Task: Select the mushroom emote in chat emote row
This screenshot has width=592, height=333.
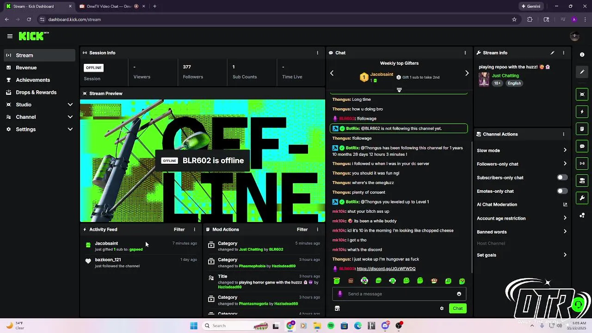Action: click(x=434, y=281)
